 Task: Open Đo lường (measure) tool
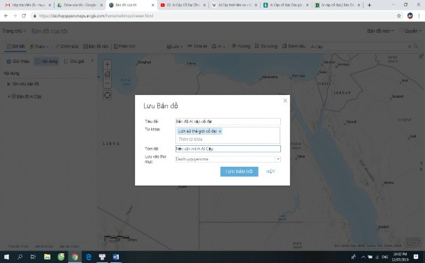pos(266,46)
